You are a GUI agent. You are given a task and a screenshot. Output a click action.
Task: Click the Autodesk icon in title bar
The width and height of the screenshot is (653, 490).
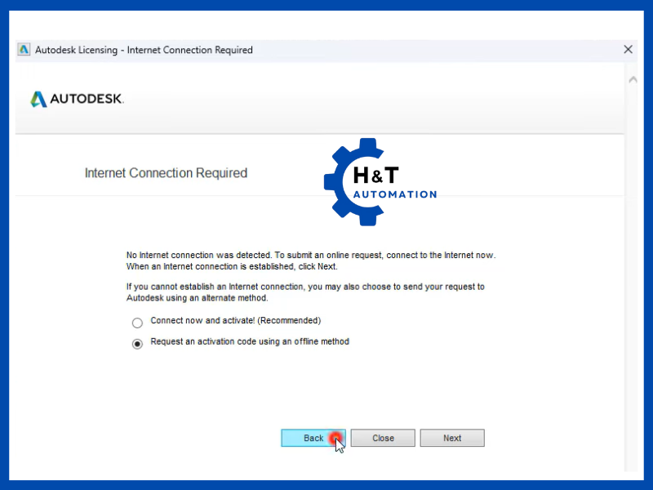(24, 50)
